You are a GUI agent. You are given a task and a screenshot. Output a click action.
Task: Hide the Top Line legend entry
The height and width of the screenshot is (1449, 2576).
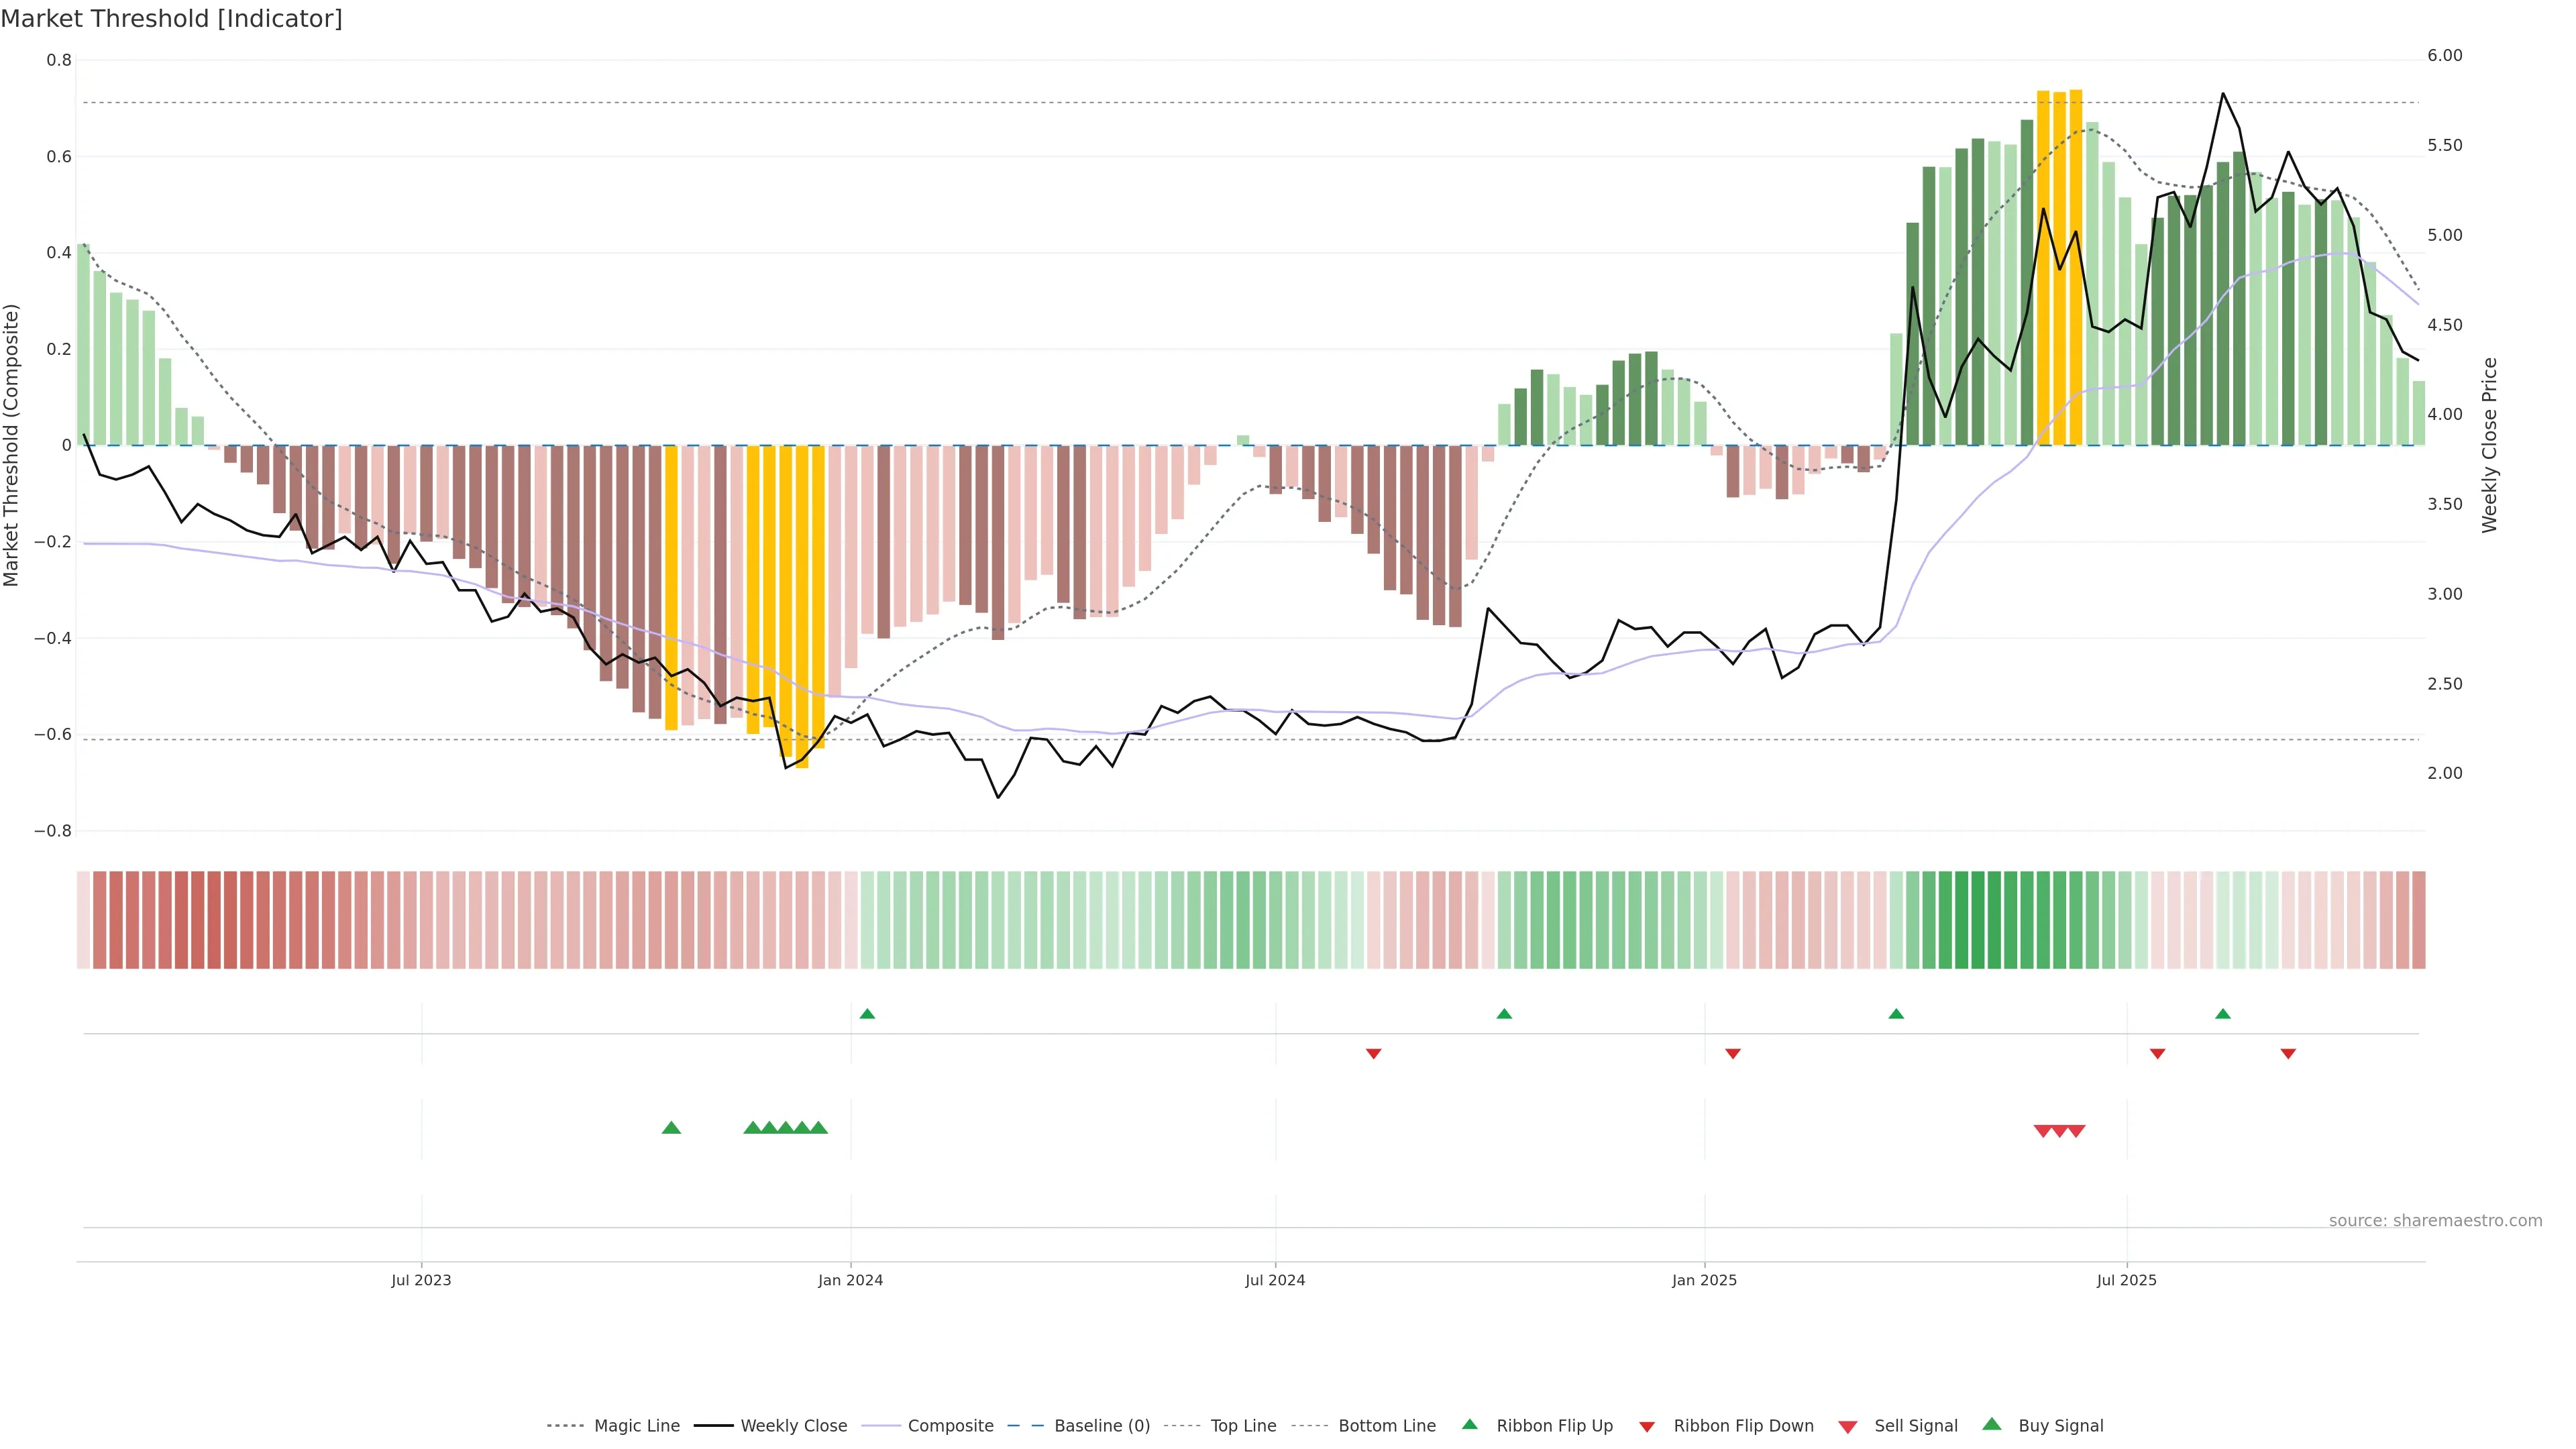click(1243, 1426)
